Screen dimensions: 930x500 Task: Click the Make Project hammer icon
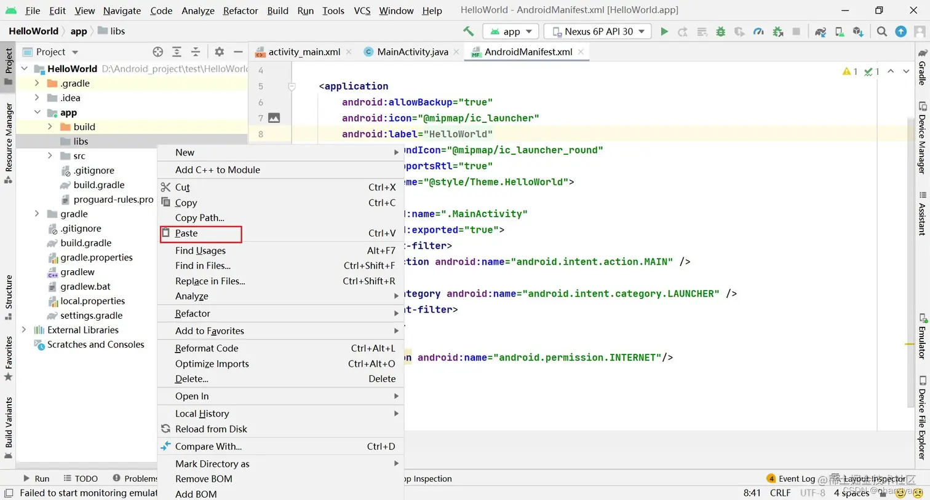[469, 31]
